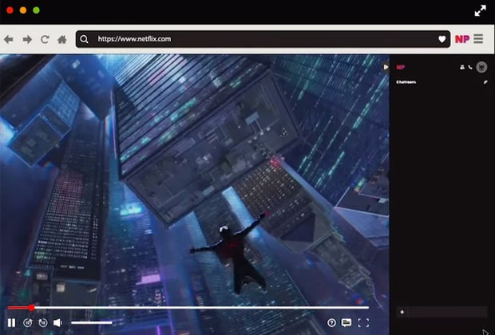Mute the video volume speaker icon
This screenshot has width=495, height=335.
(x=58, y=322)
